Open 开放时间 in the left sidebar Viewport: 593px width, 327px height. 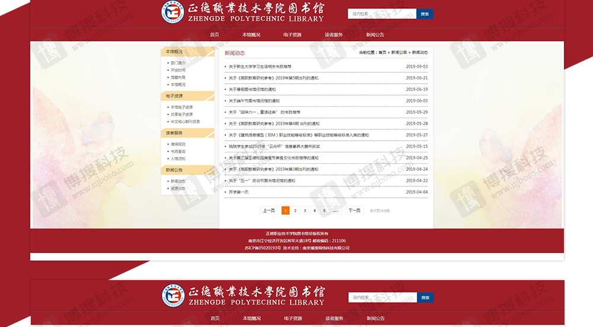pos(178,70)
